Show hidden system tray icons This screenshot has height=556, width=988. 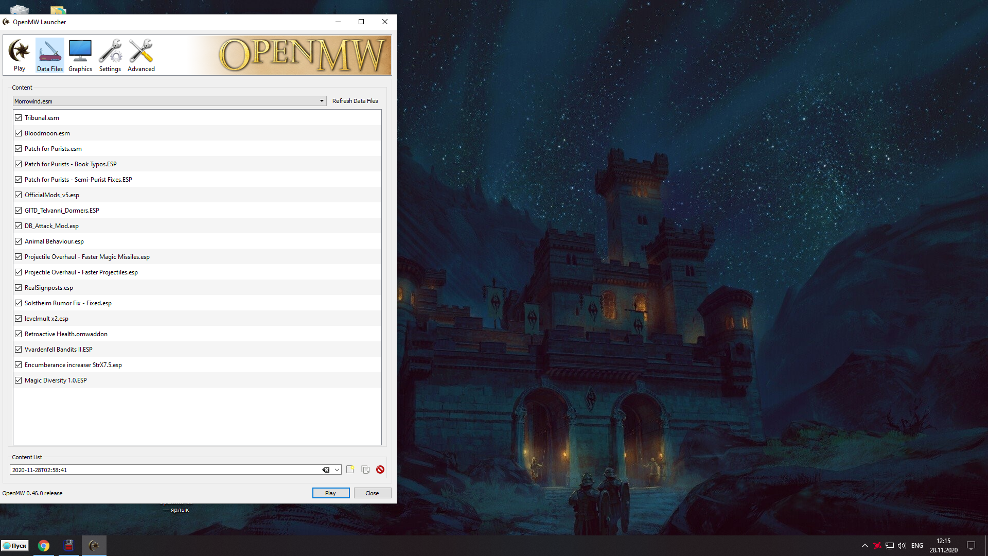(864, 546)
